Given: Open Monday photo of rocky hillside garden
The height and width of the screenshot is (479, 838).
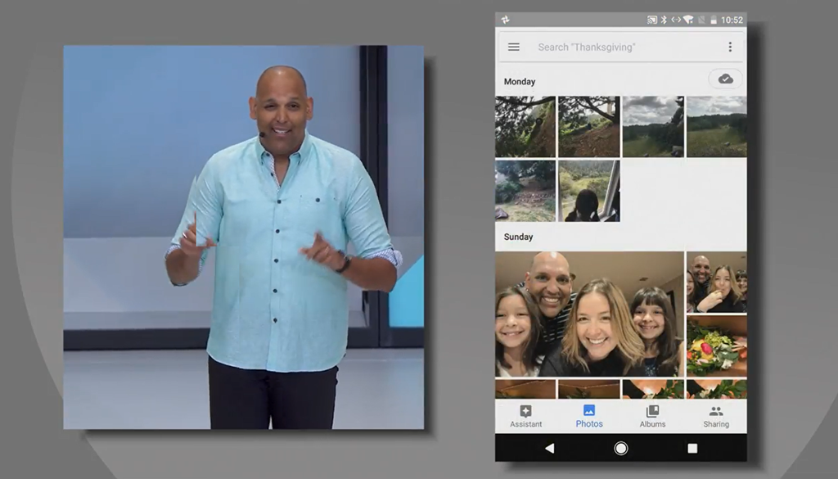Looking at the screenshot, I should 525,191.
